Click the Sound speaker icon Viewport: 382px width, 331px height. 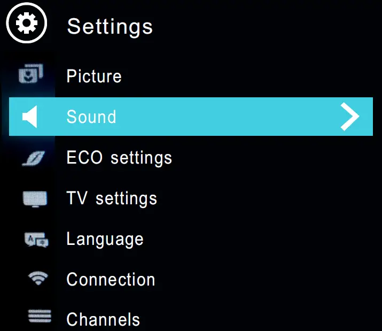(30, 117)
